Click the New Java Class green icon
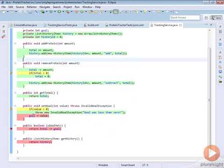The height and width of the screenshot is (168, 224). [82, 12]
